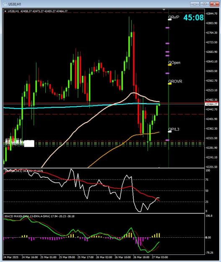Select the QOpen level marker
The image size is (221, 262).
(x=170, y=65)
